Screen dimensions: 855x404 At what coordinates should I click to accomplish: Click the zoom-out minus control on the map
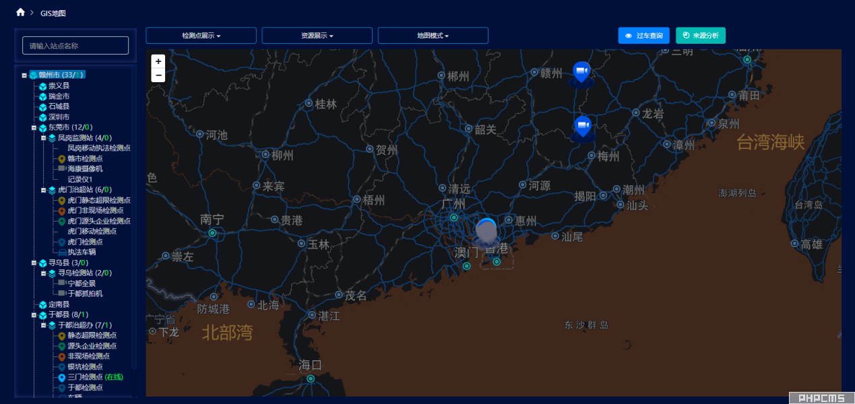pyautogui.click(x=158, y=75)
